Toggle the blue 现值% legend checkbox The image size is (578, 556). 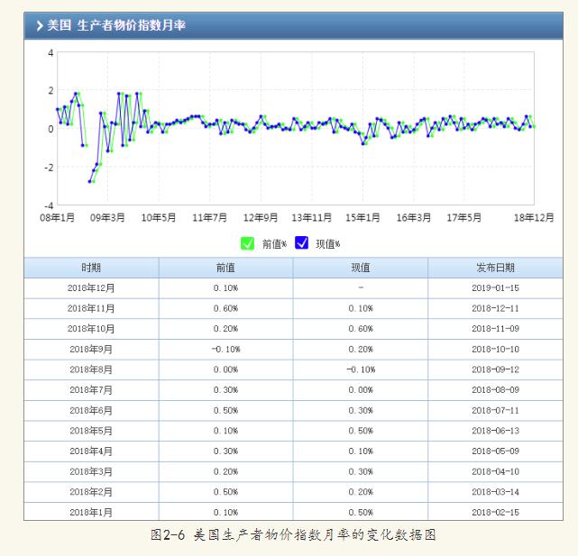[301, 242]
